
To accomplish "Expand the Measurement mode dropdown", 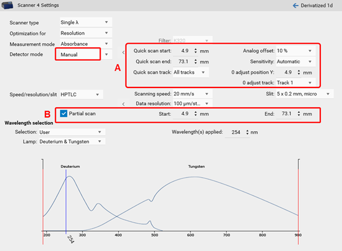I will tap(85, 44).
